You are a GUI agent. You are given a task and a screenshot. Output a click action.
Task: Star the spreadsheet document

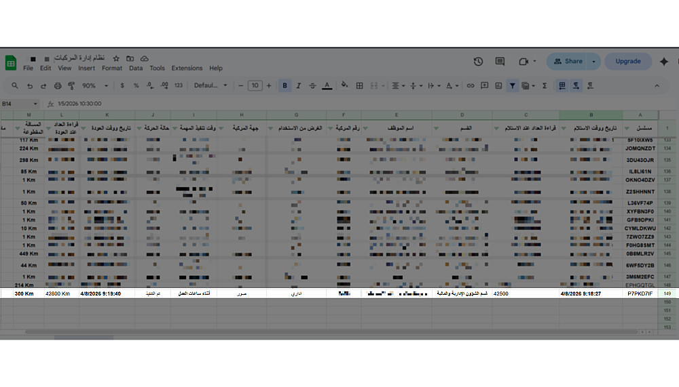tap(116, 58)
